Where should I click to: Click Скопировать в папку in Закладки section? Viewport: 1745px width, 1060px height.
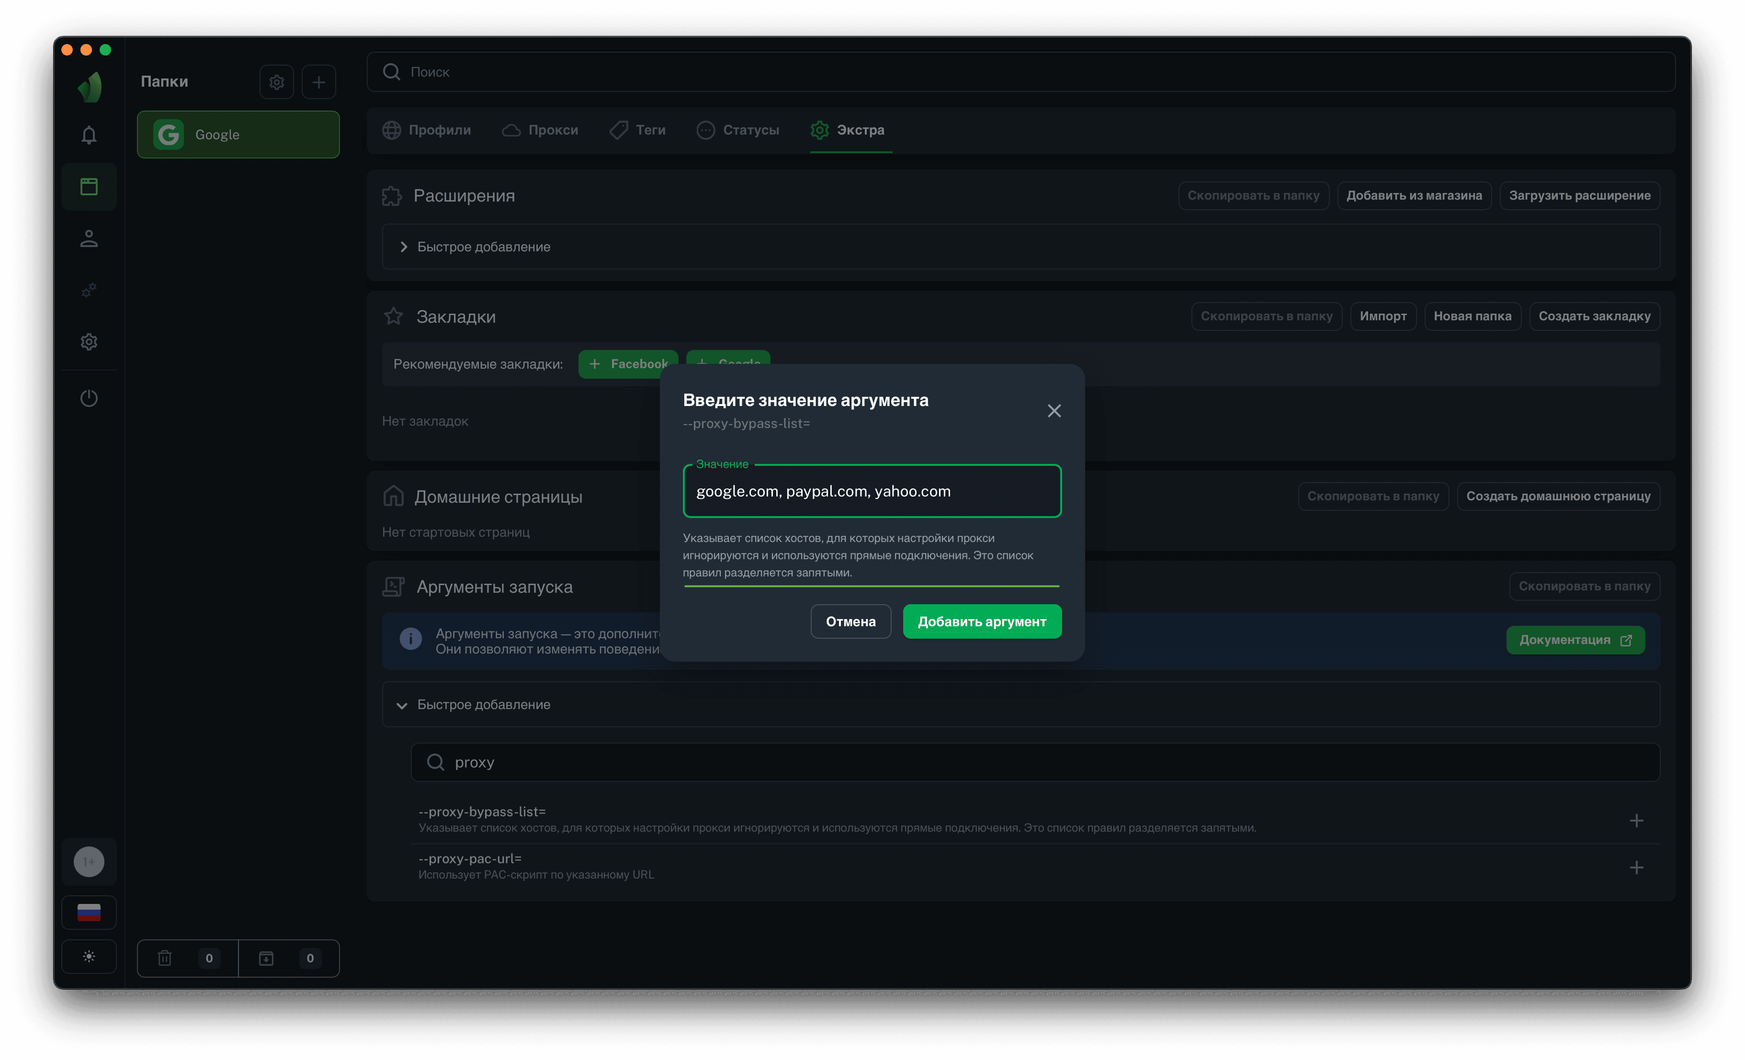pos(1266,316)
